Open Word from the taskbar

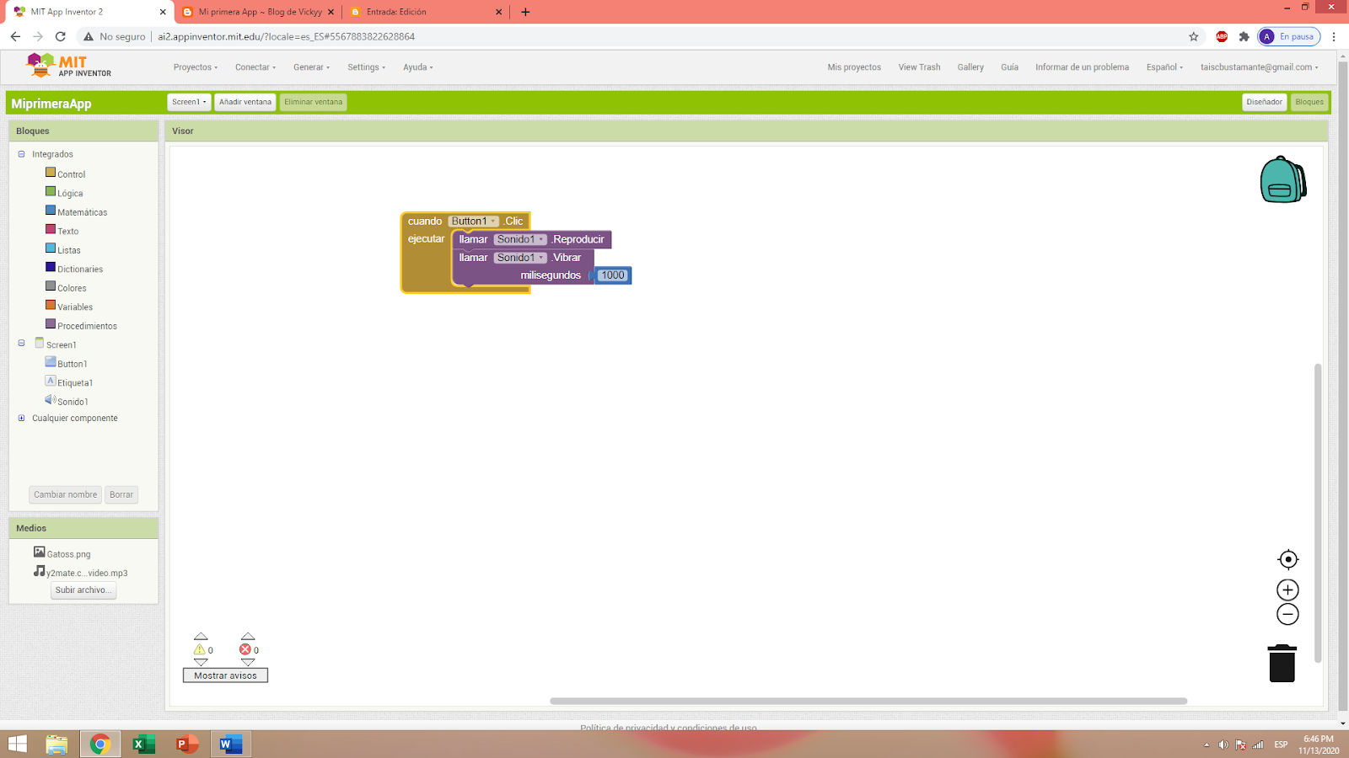pos(230,744)
